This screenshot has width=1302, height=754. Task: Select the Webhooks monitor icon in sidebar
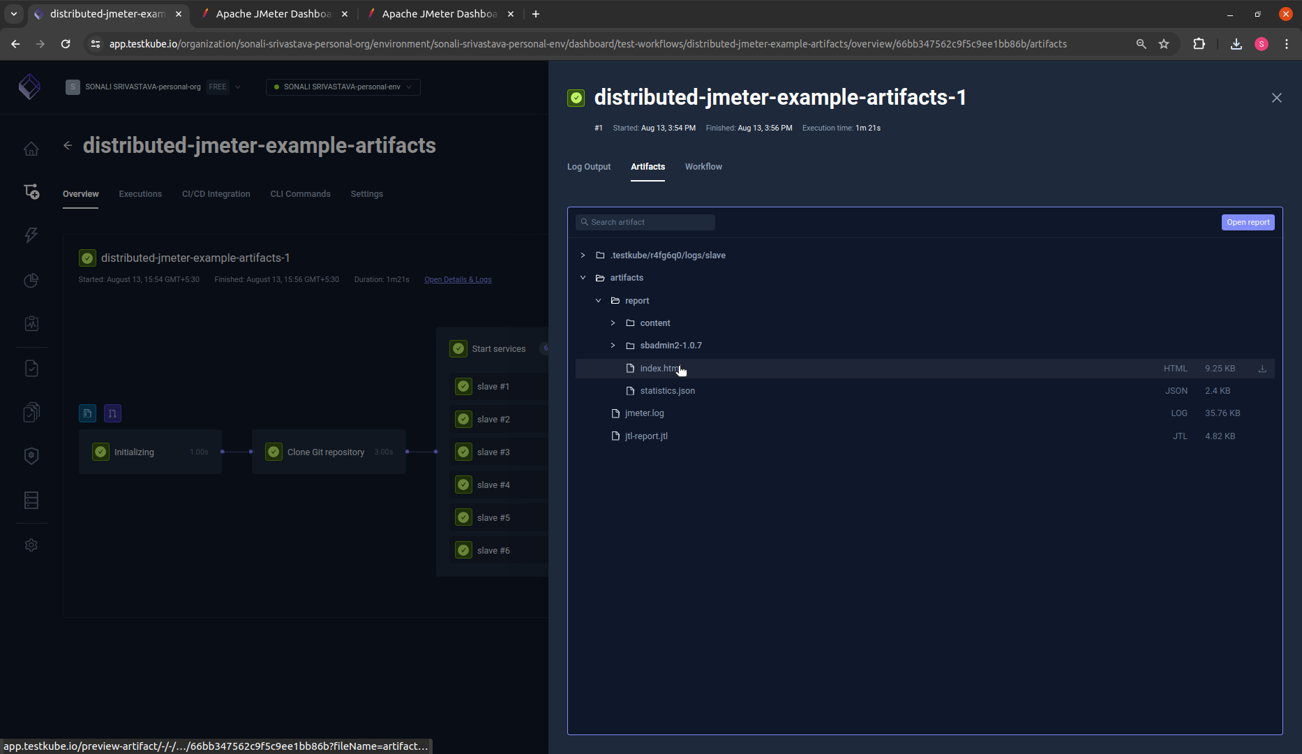(x=31, y=323)
